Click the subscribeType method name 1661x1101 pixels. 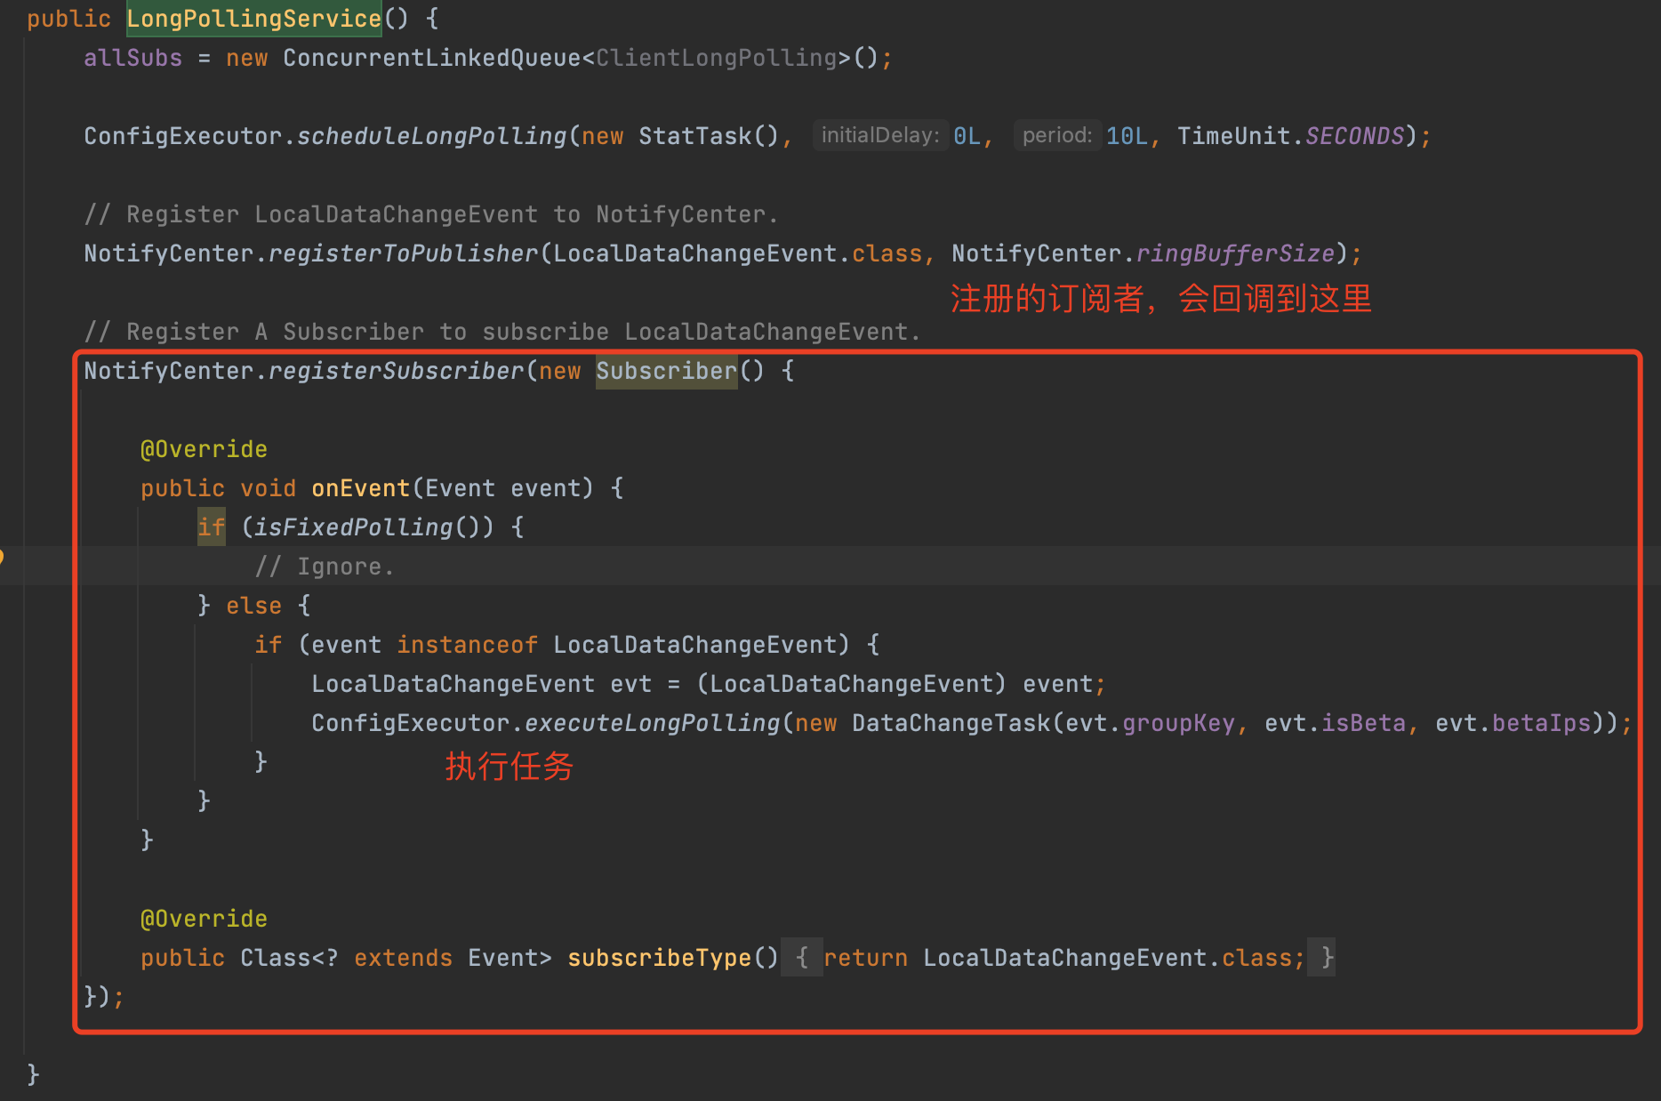tap(659, 958)
